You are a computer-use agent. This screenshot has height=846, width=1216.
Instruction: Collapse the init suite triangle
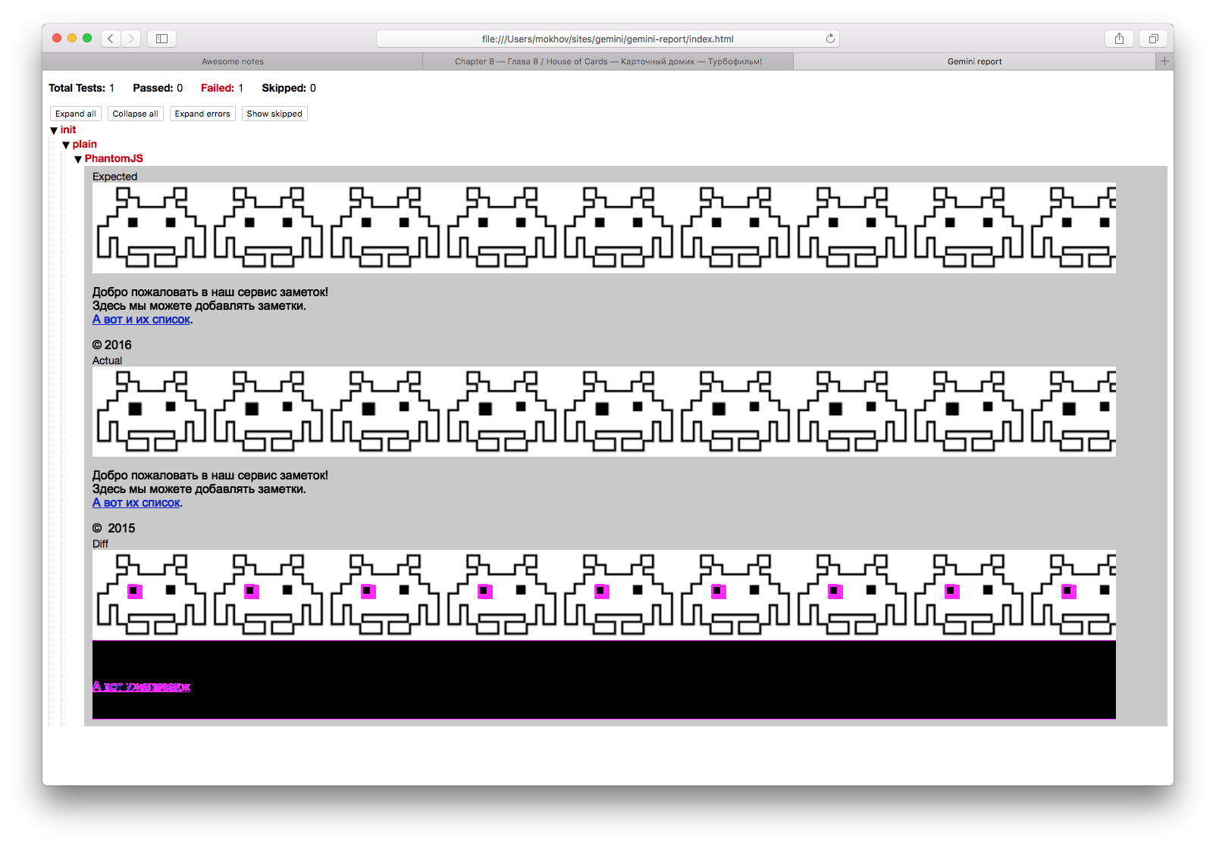click(x=54, y=130)
